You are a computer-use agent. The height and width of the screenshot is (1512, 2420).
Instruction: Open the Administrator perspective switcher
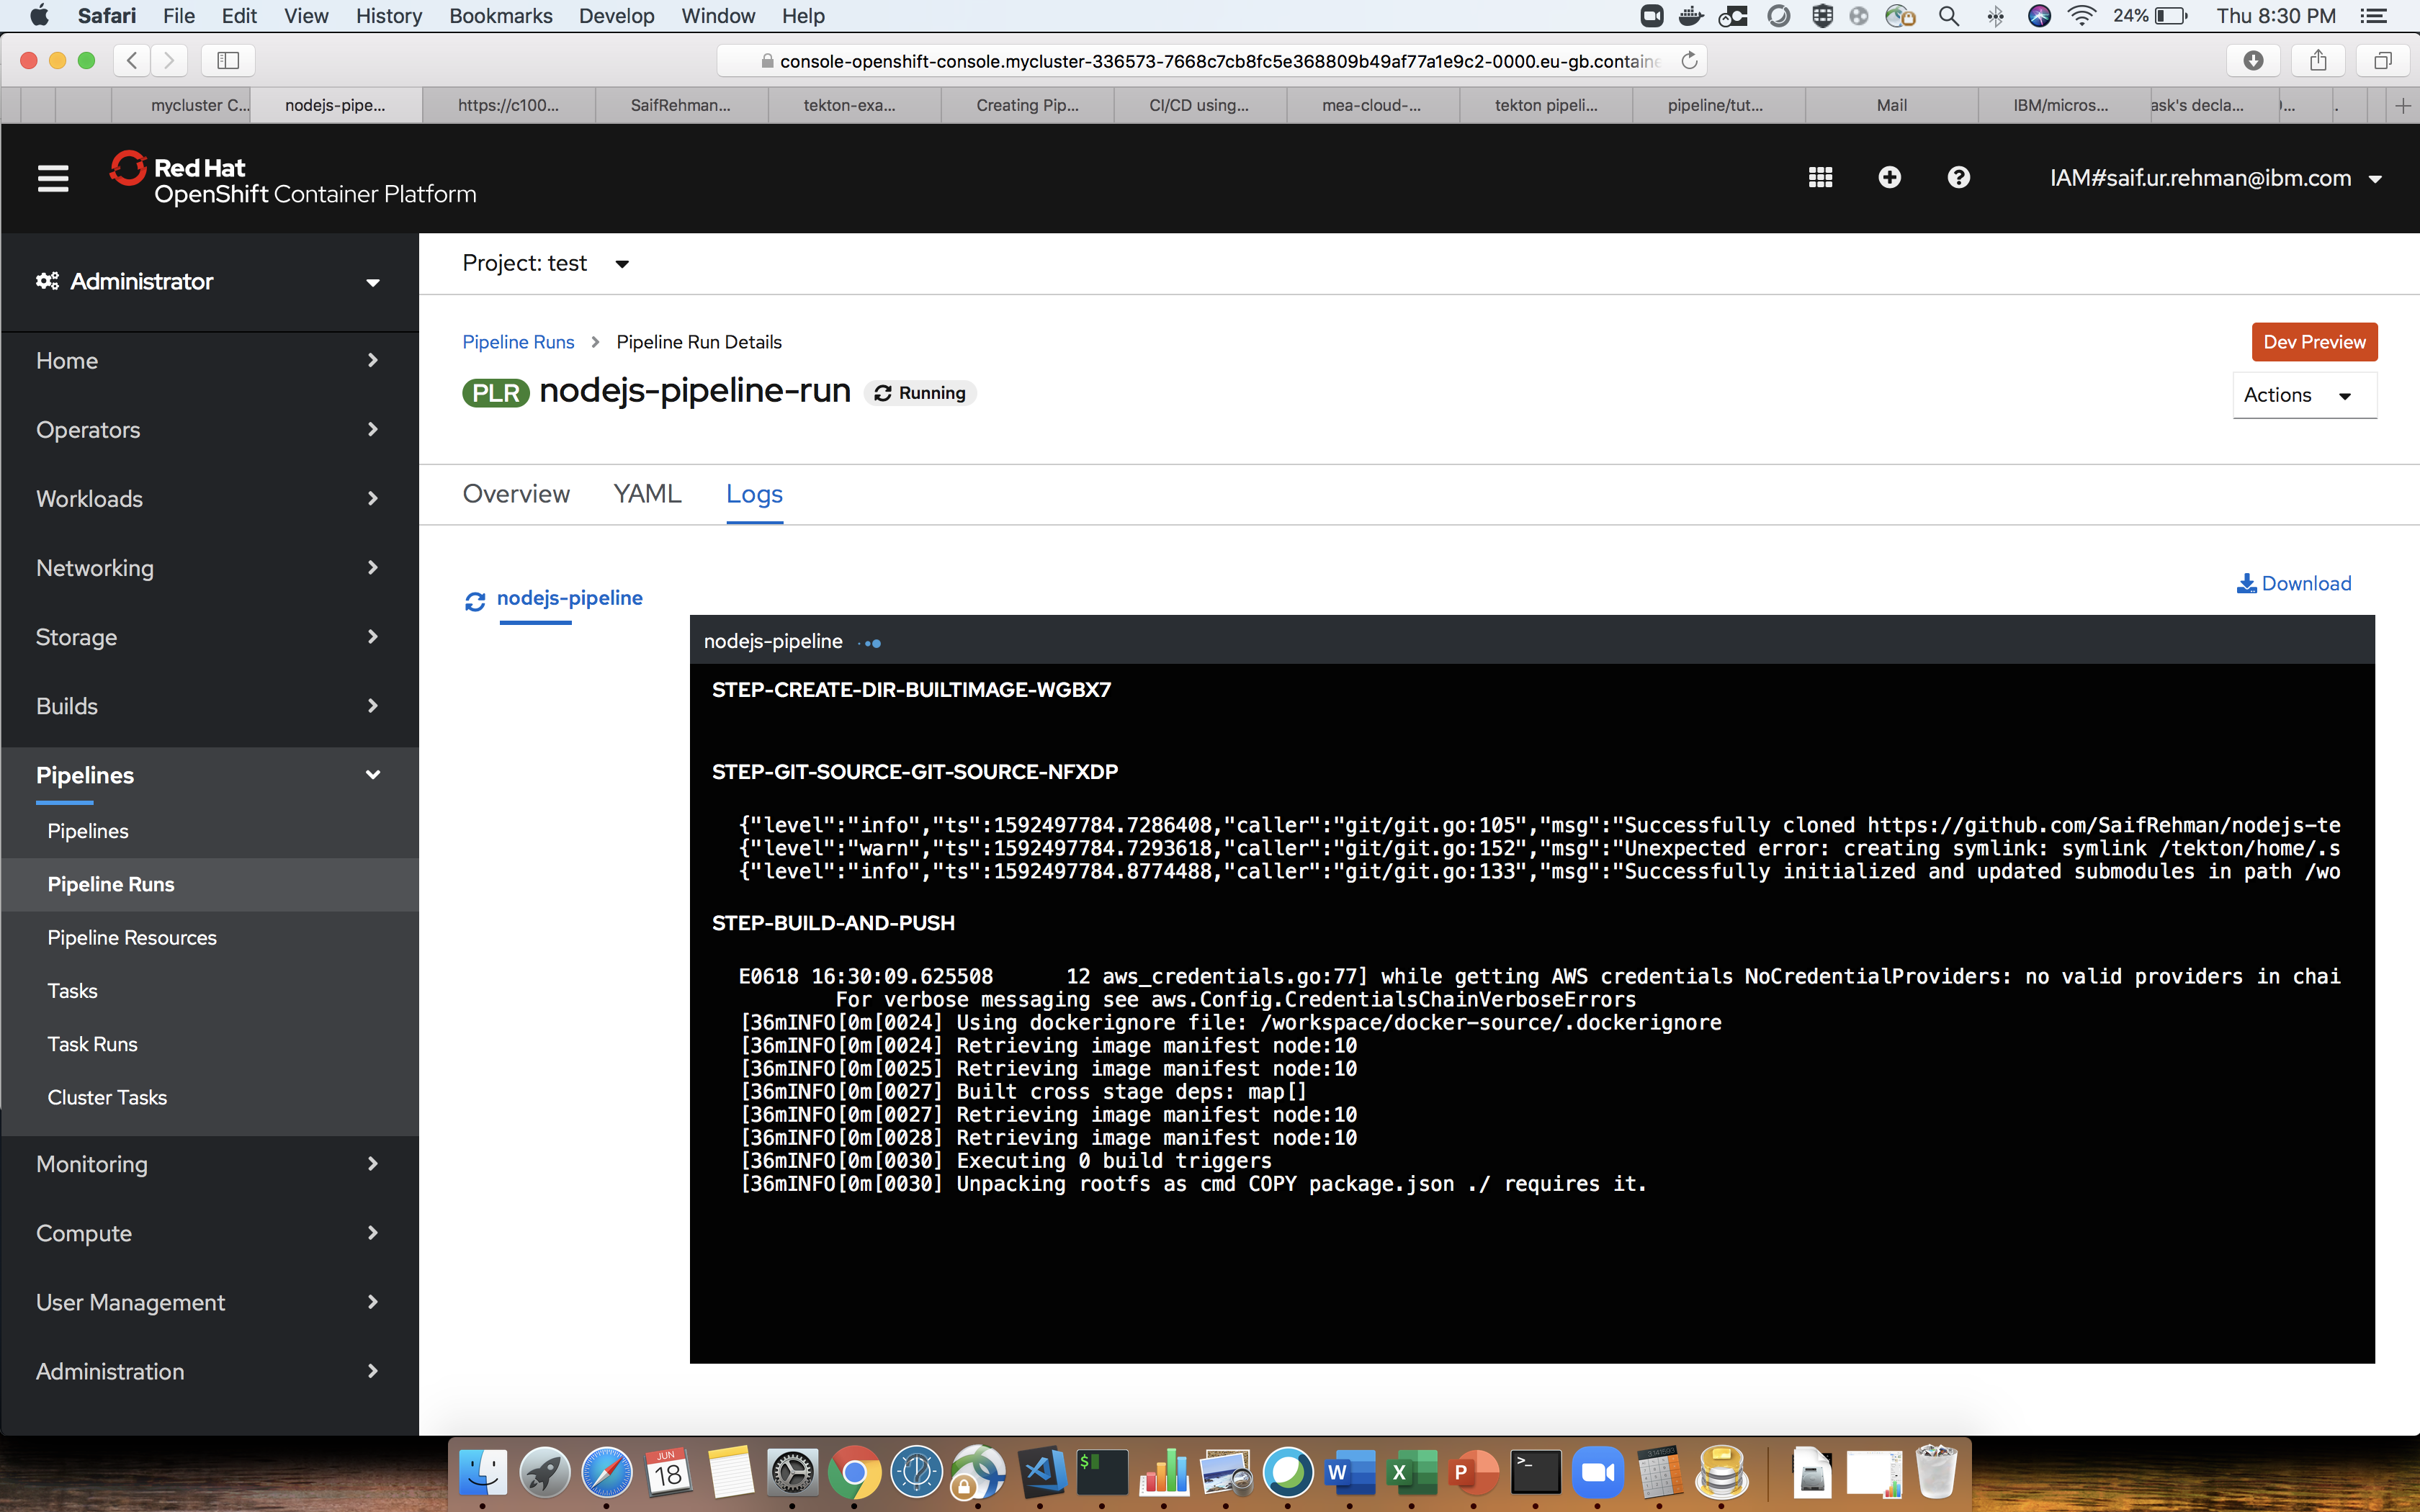click(x=209, y=282)
